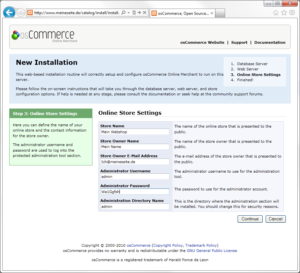Open the GNU General Public License link
300x273 pixels.
point(212,251)
